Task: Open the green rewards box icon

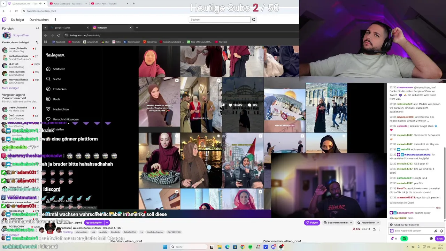Action: [x=404, y=238]
